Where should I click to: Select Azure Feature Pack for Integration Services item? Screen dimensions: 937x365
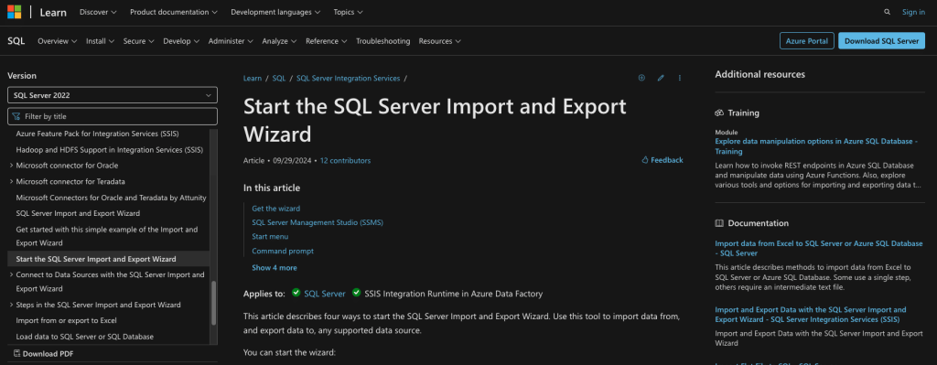[x=97, y=134]
